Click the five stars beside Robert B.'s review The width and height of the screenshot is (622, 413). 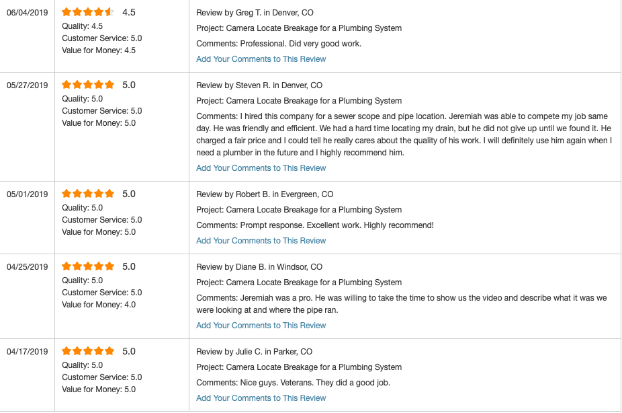click(88, 194)
